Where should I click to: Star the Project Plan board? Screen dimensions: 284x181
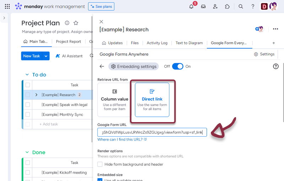[x=76, y=23]
